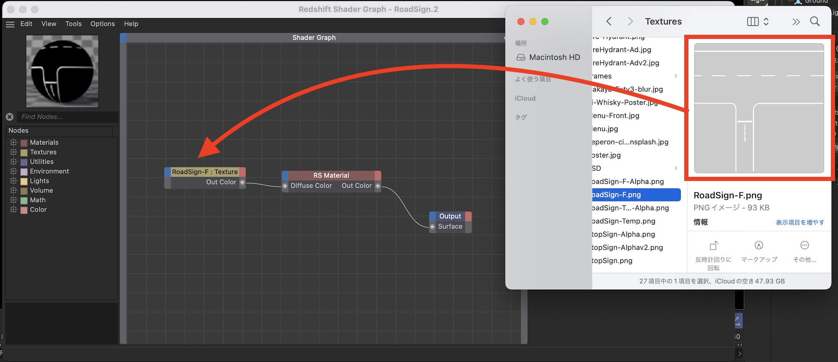Open the Tools menu

73,24
